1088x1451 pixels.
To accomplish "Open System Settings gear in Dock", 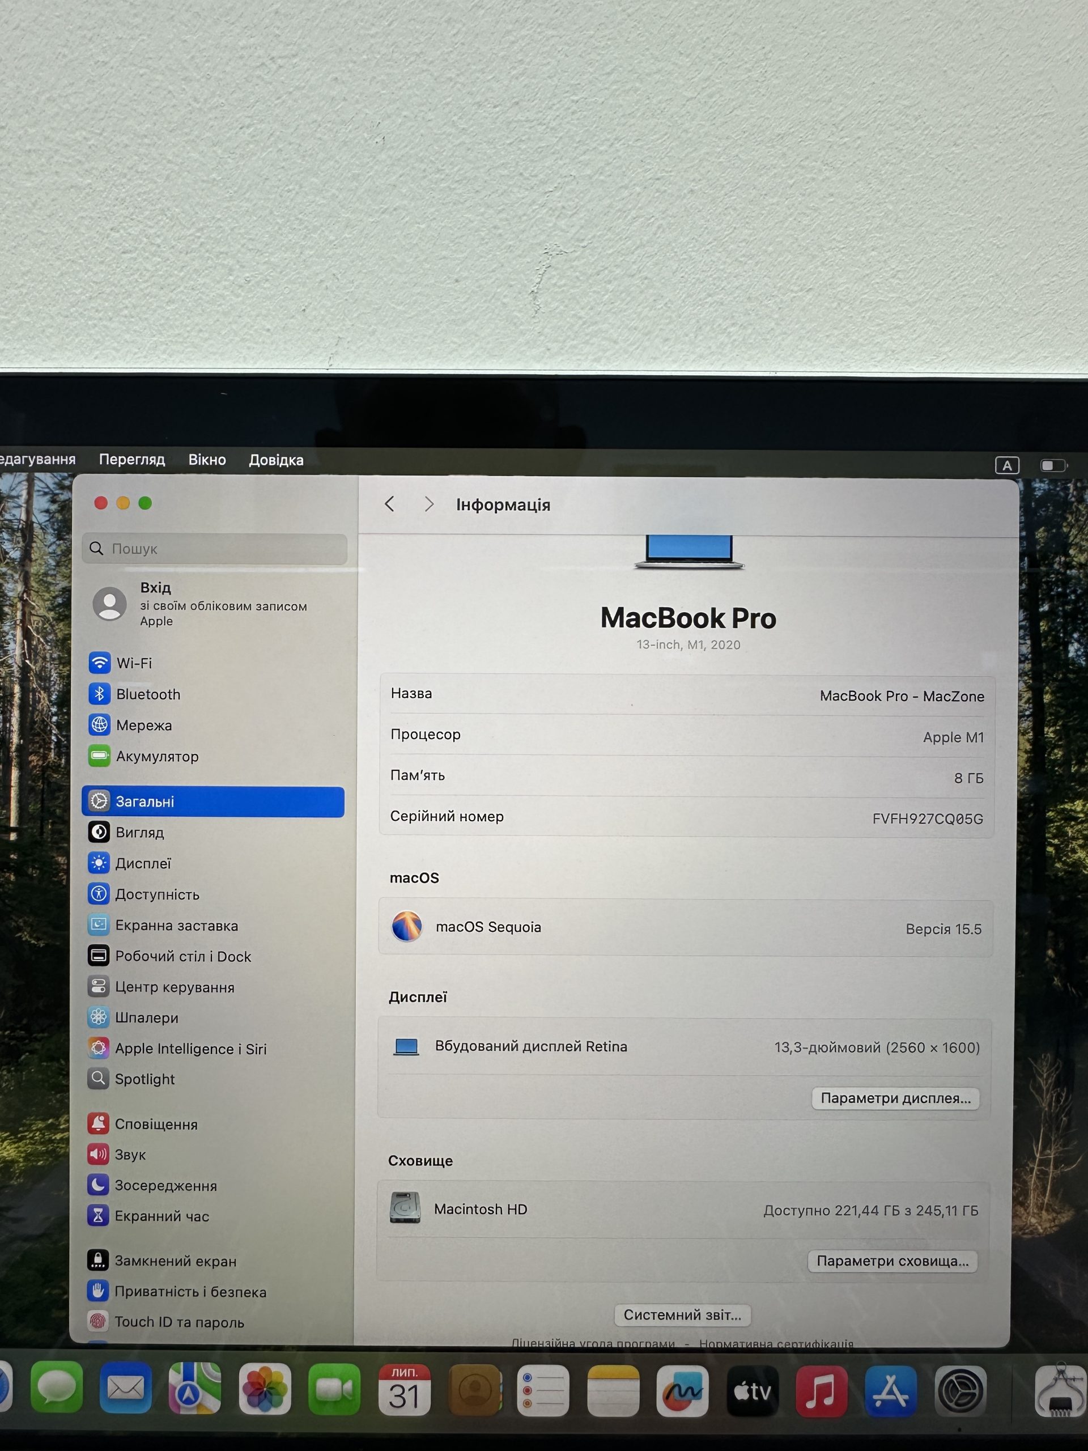I will (960, 1392).
